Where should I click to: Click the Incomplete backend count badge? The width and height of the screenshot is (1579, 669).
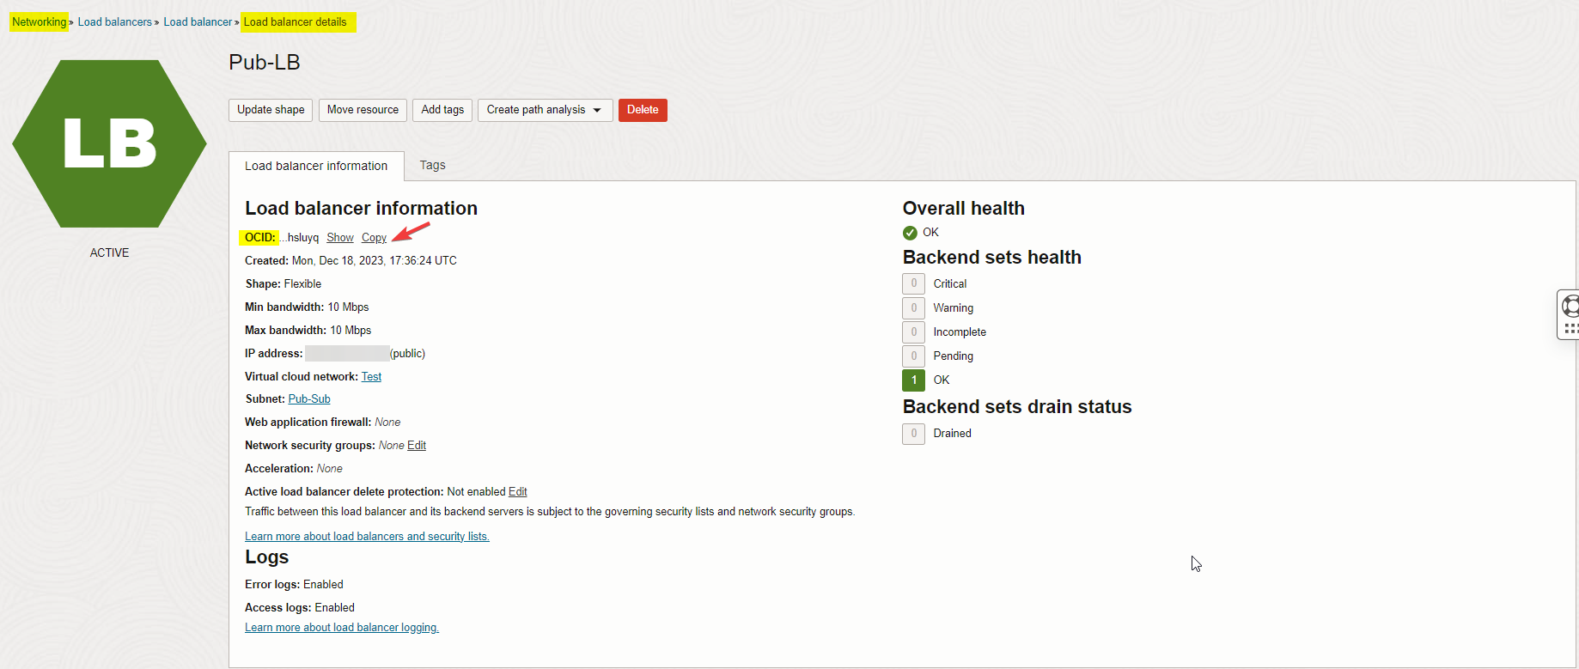[913, 332]
